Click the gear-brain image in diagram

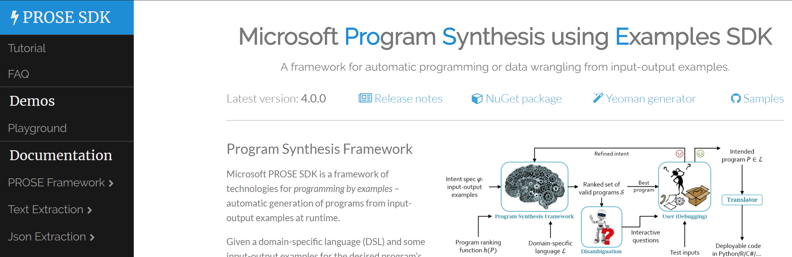click(x=534, y=186)
